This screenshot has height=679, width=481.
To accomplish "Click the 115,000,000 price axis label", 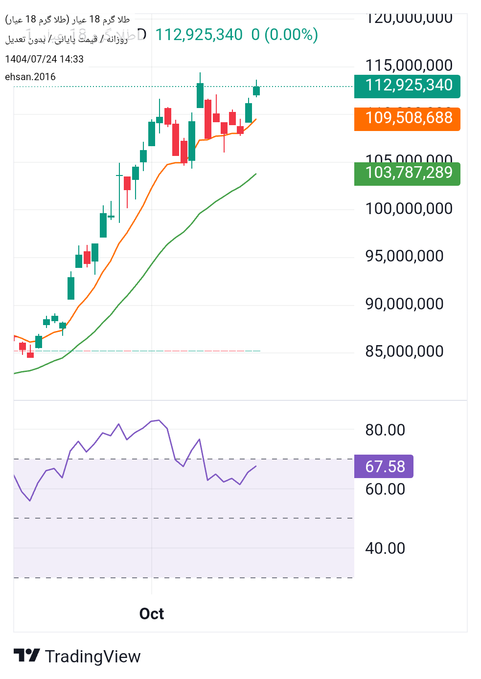I will coord(409,66).
